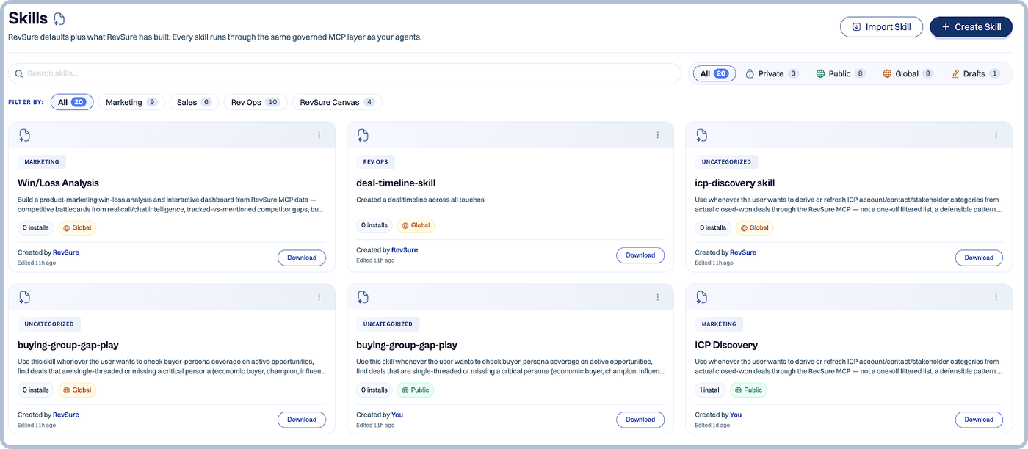
Task: Filter skills by Marketing
Action: tap(131, 102)
